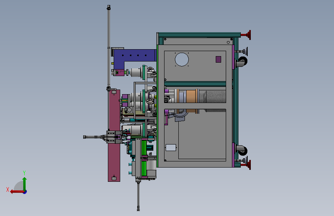Select the upper black caster wheel
Screen dimensions: 334x216
[x=242, y=61]
